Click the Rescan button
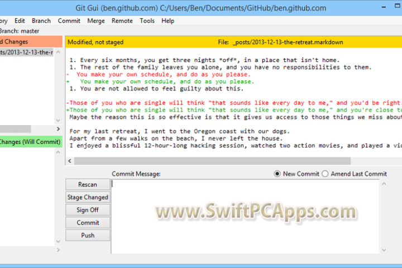 coord(88,184)
